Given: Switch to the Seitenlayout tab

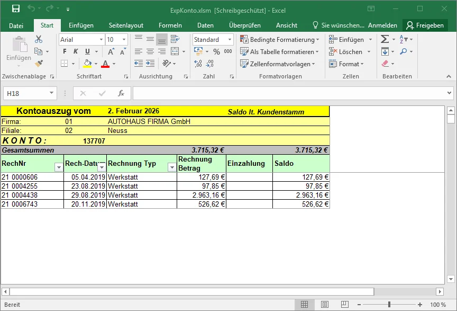Looking at the screenshot, I should click(126, 25).
